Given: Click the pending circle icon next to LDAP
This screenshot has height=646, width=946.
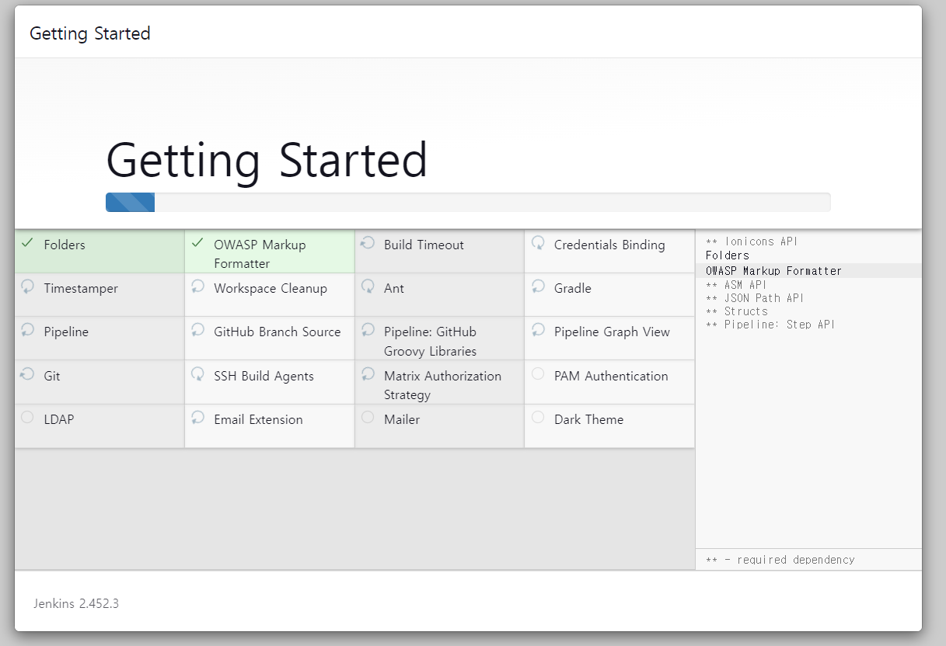Looking at the screenshot, I should [28, 418].
